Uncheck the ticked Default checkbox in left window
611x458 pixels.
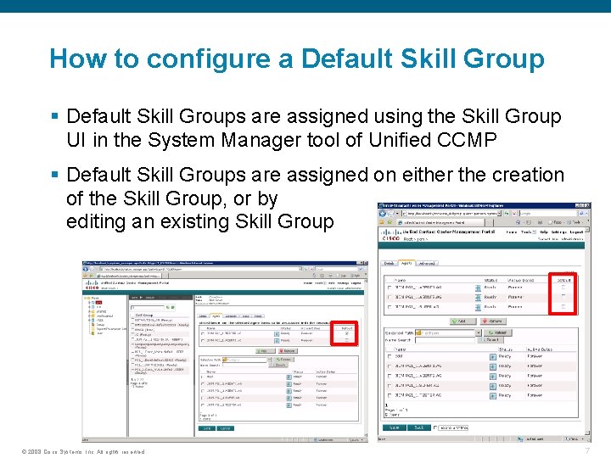(347, 333)
